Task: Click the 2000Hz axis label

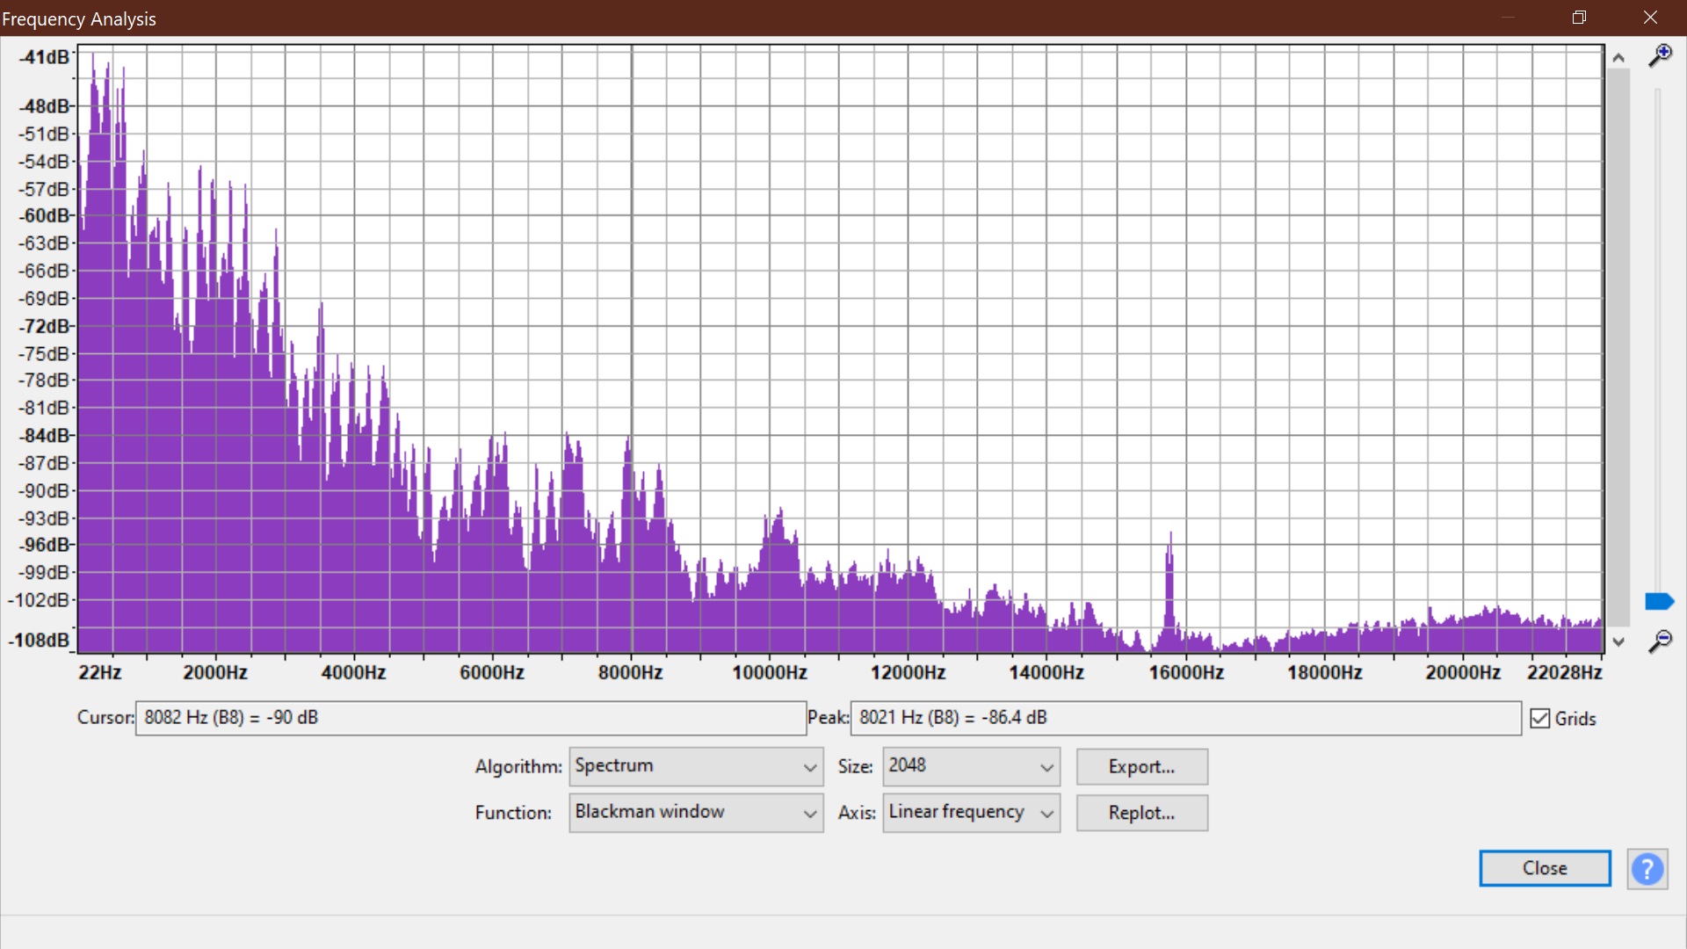Action: 214,673
